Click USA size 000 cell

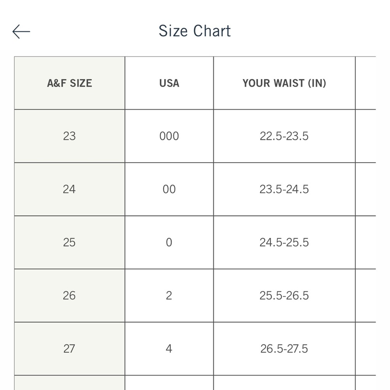point(169,136)
